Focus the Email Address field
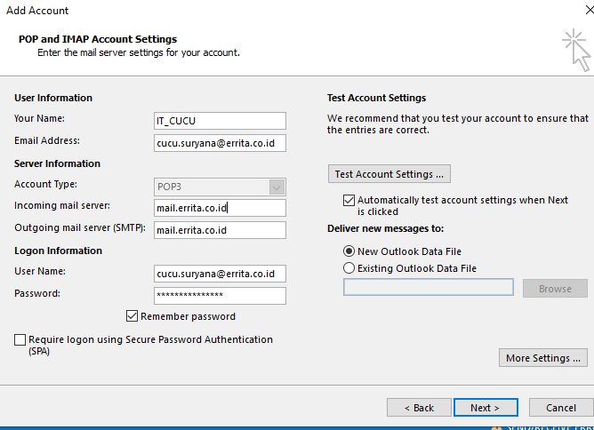The height and width of the screenshot is (430, 594). pyautogui.click(x=219, y=143)
